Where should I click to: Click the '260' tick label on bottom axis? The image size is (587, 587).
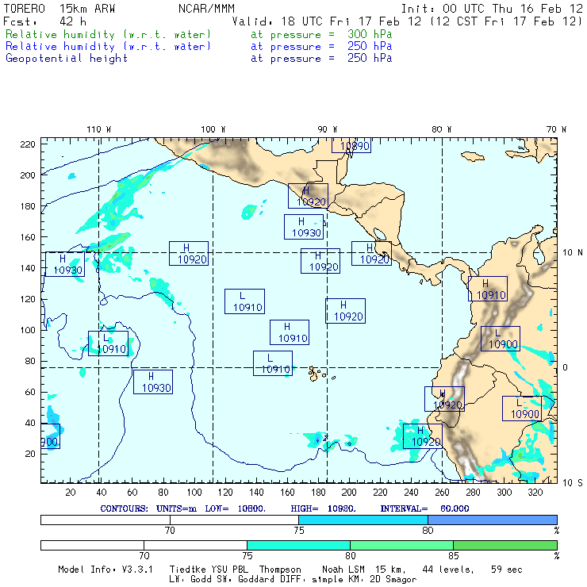pos(442,493)
